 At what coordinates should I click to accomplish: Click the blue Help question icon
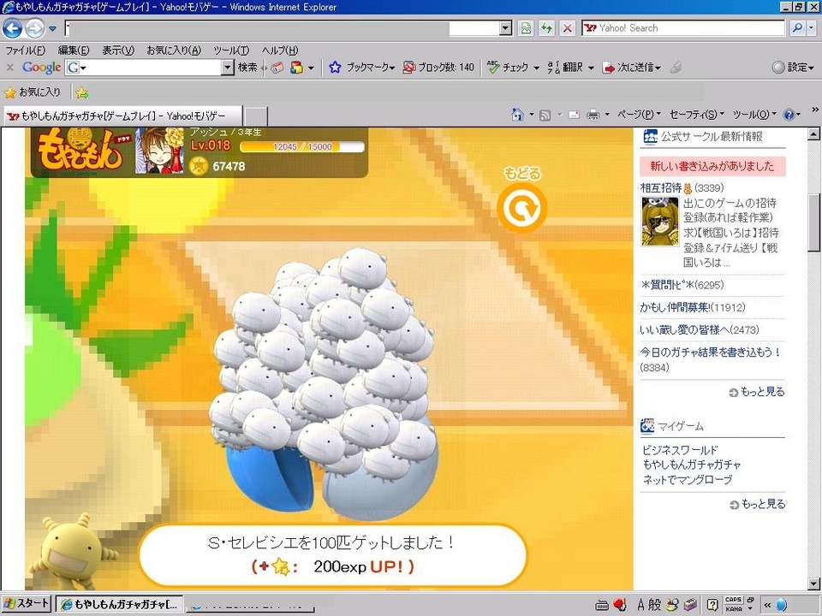[789, 115]
